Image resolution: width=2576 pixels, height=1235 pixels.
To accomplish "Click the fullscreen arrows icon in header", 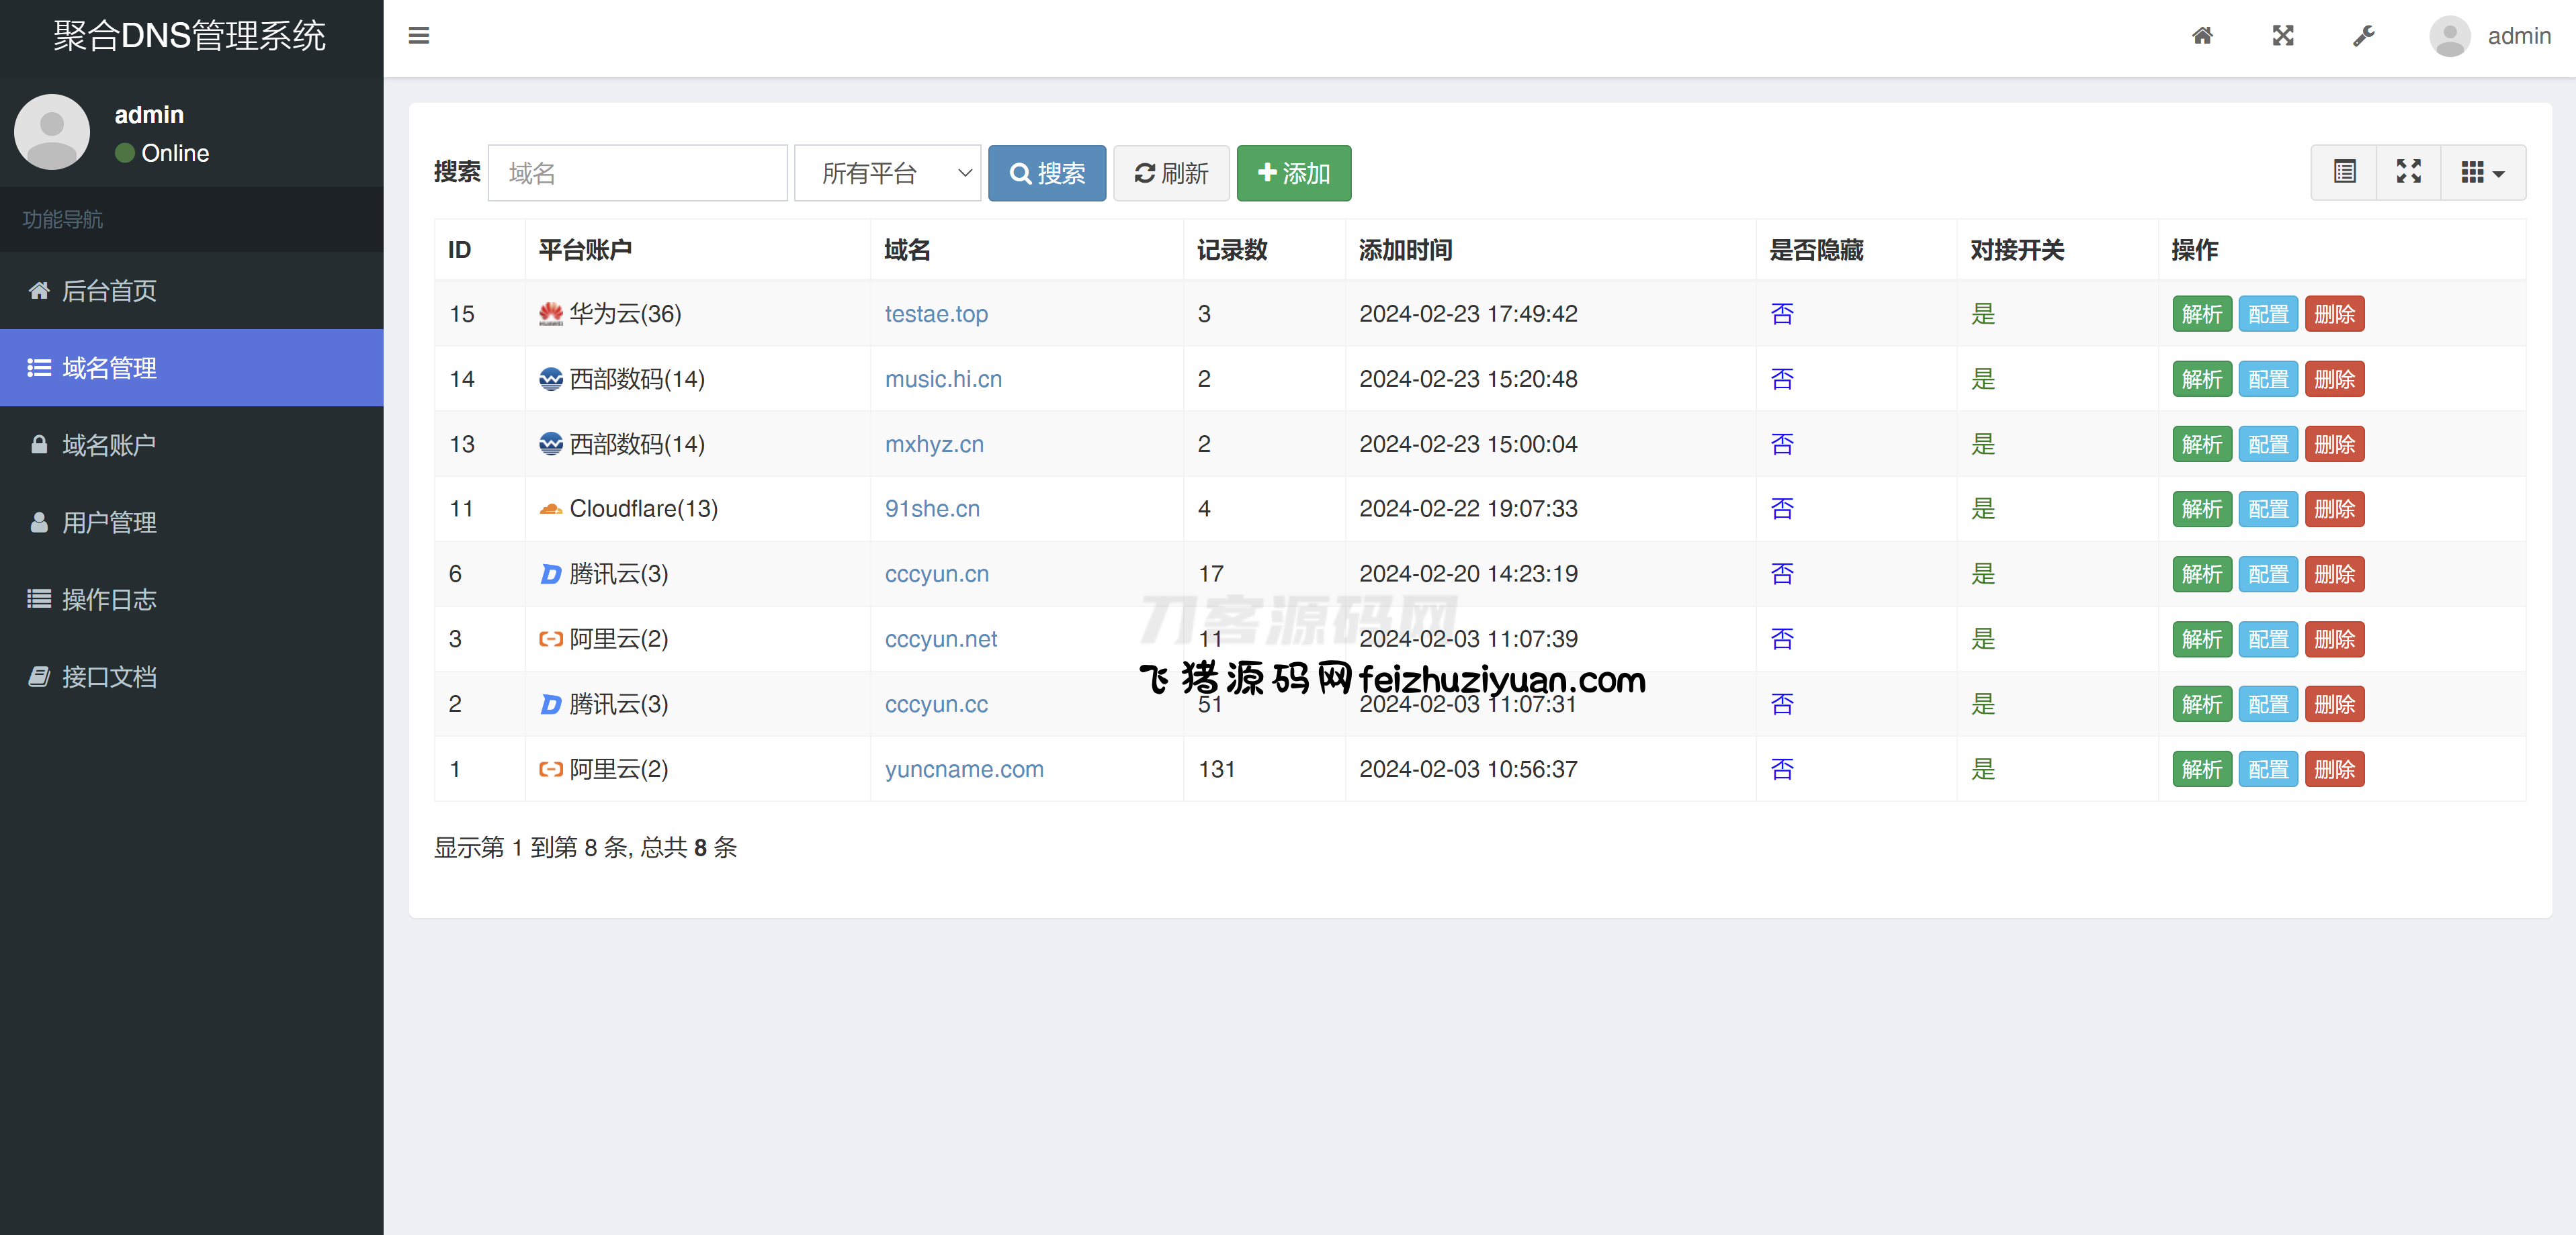I will tap(2283, 36).
